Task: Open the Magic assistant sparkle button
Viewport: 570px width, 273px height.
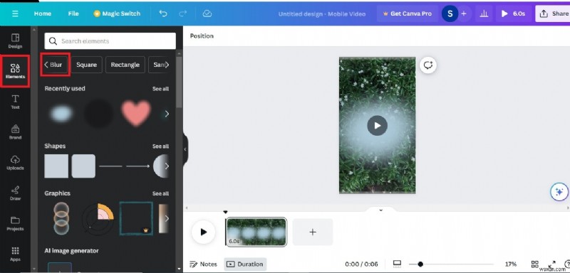Action: (559, 192)
